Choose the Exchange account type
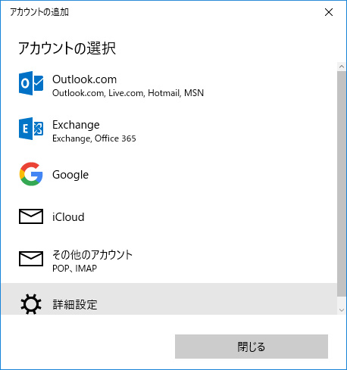This screenshot has width=347, height=370. coord(169,131)
